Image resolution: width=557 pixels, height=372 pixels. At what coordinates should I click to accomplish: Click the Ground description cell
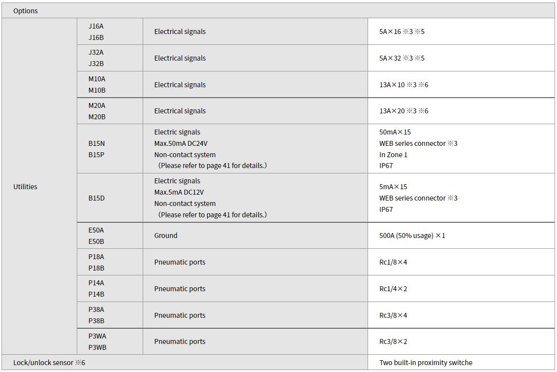tap(255, 236)
